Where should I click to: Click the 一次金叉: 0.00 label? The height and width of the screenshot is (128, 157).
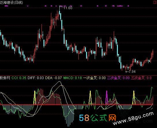pos(94,78)
